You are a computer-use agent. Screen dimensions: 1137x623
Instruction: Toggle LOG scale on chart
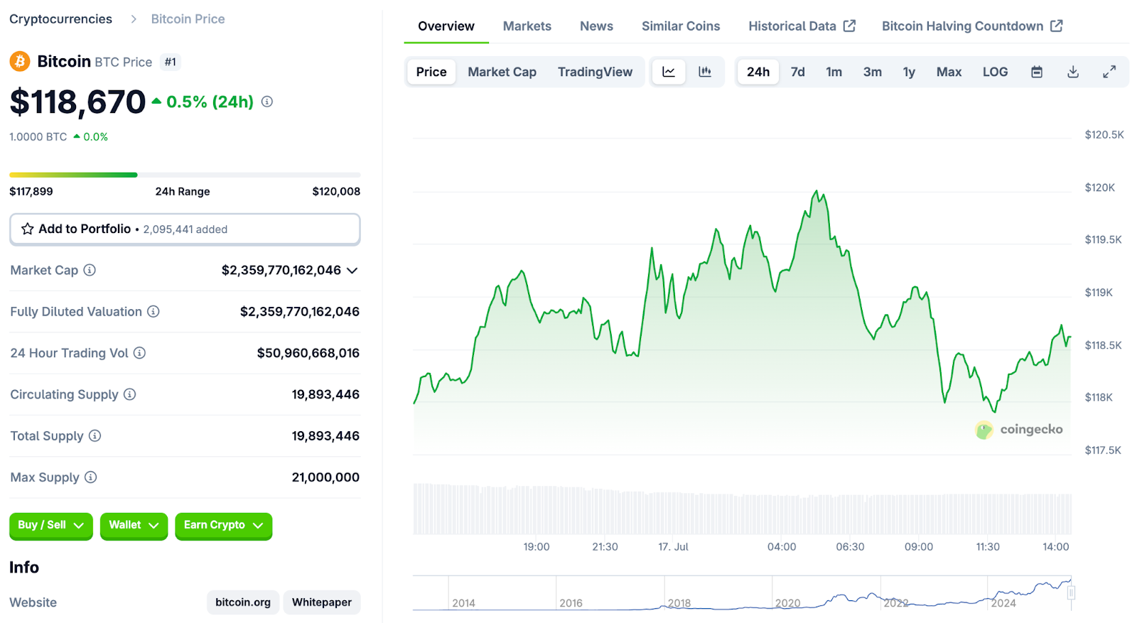pos(995,72)
